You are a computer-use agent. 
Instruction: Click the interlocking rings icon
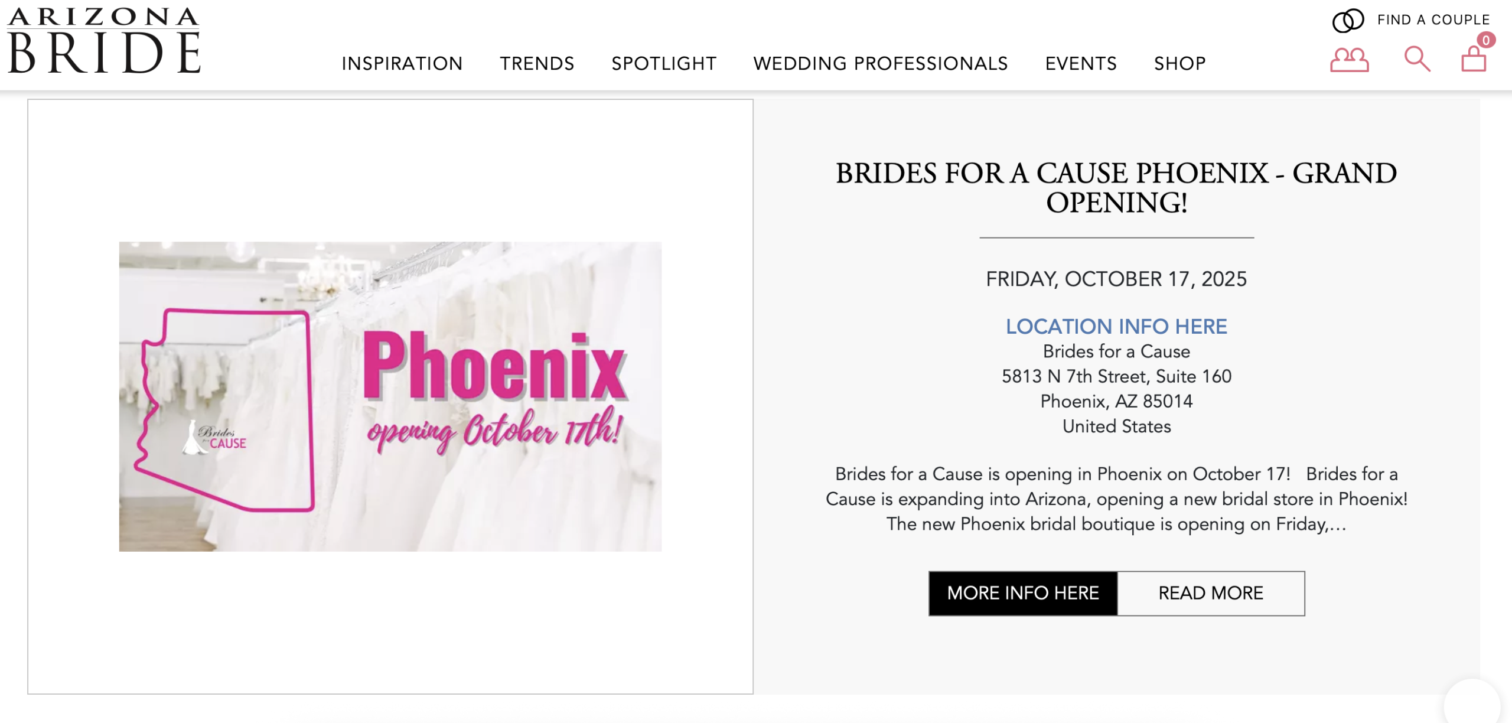tap(1348, 21)
